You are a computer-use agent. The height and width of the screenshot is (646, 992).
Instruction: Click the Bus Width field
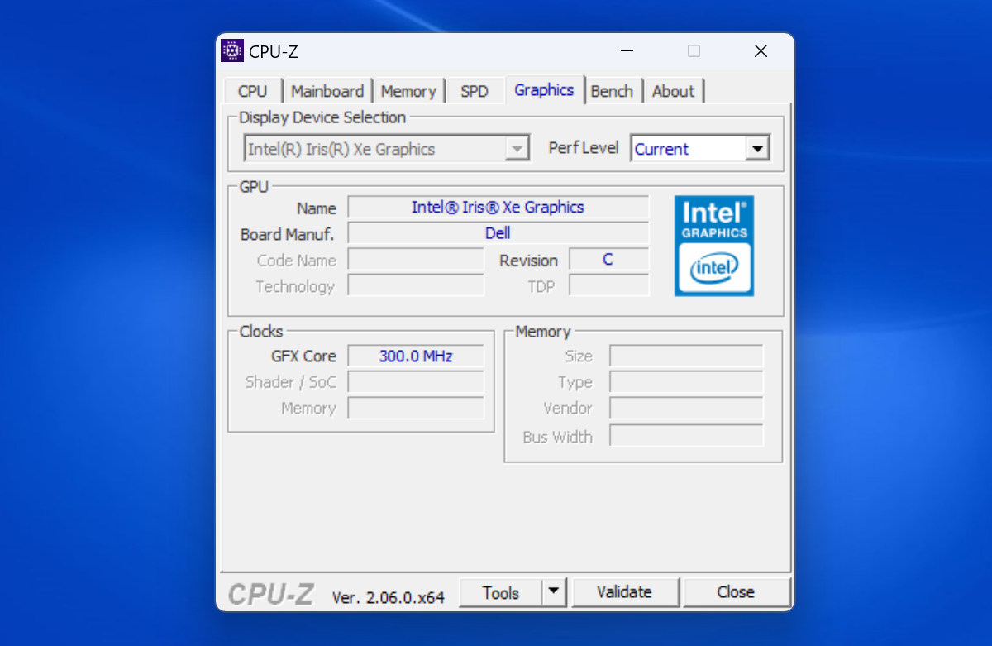tap(686, 436)
